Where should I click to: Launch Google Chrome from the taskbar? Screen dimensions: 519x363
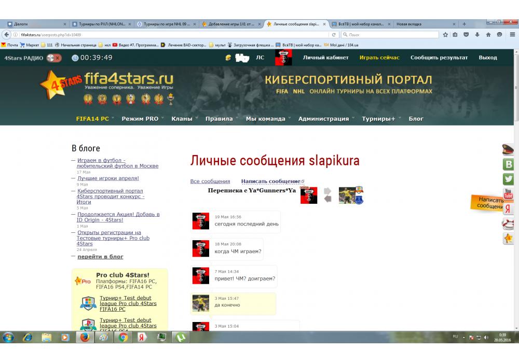[x=123, y=337]
